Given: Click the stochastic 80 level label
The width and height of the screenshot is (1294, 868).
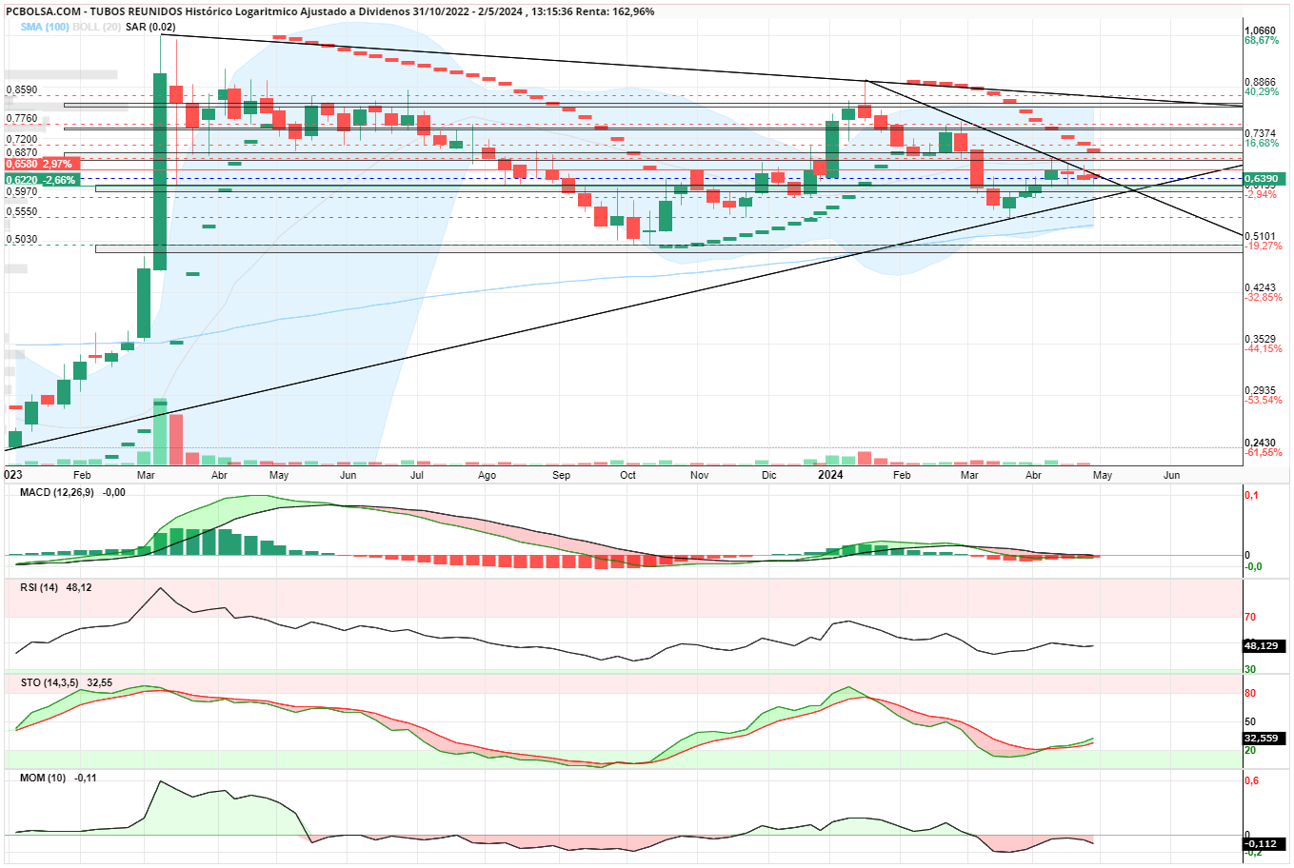Looking at the screenshot, I should (1250, 693).
